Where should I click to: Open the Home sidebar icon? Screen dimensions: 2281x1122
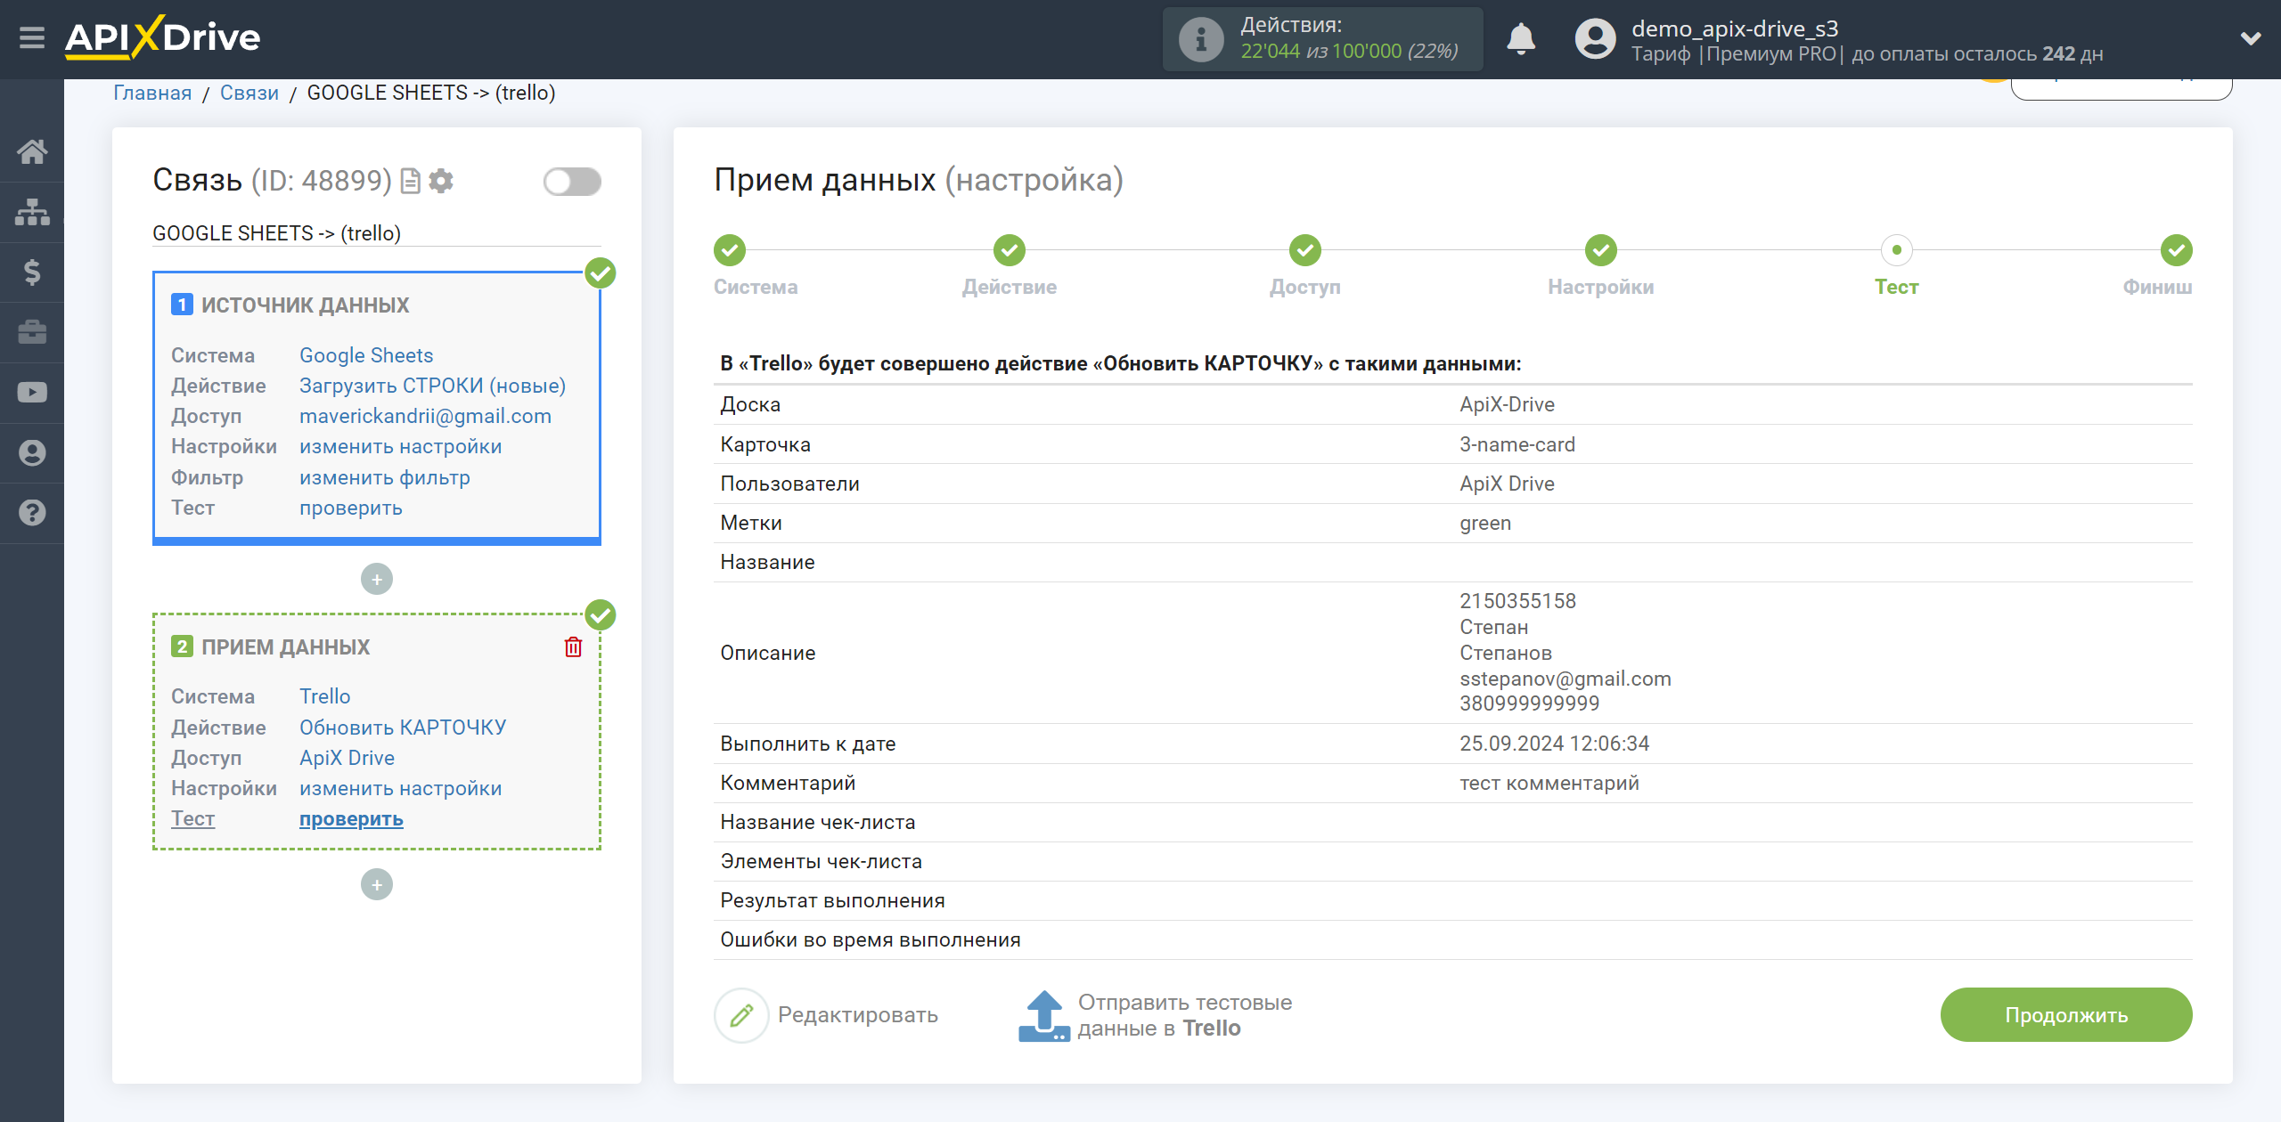click(32, 151)
